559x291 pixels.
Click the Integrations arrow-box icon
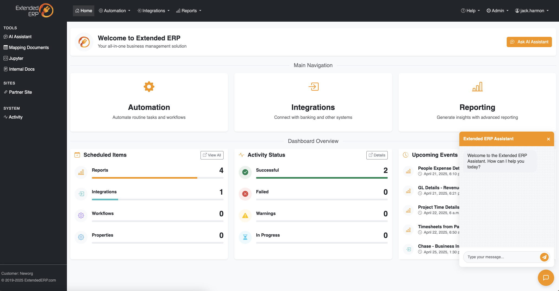[x=314, y=87]
